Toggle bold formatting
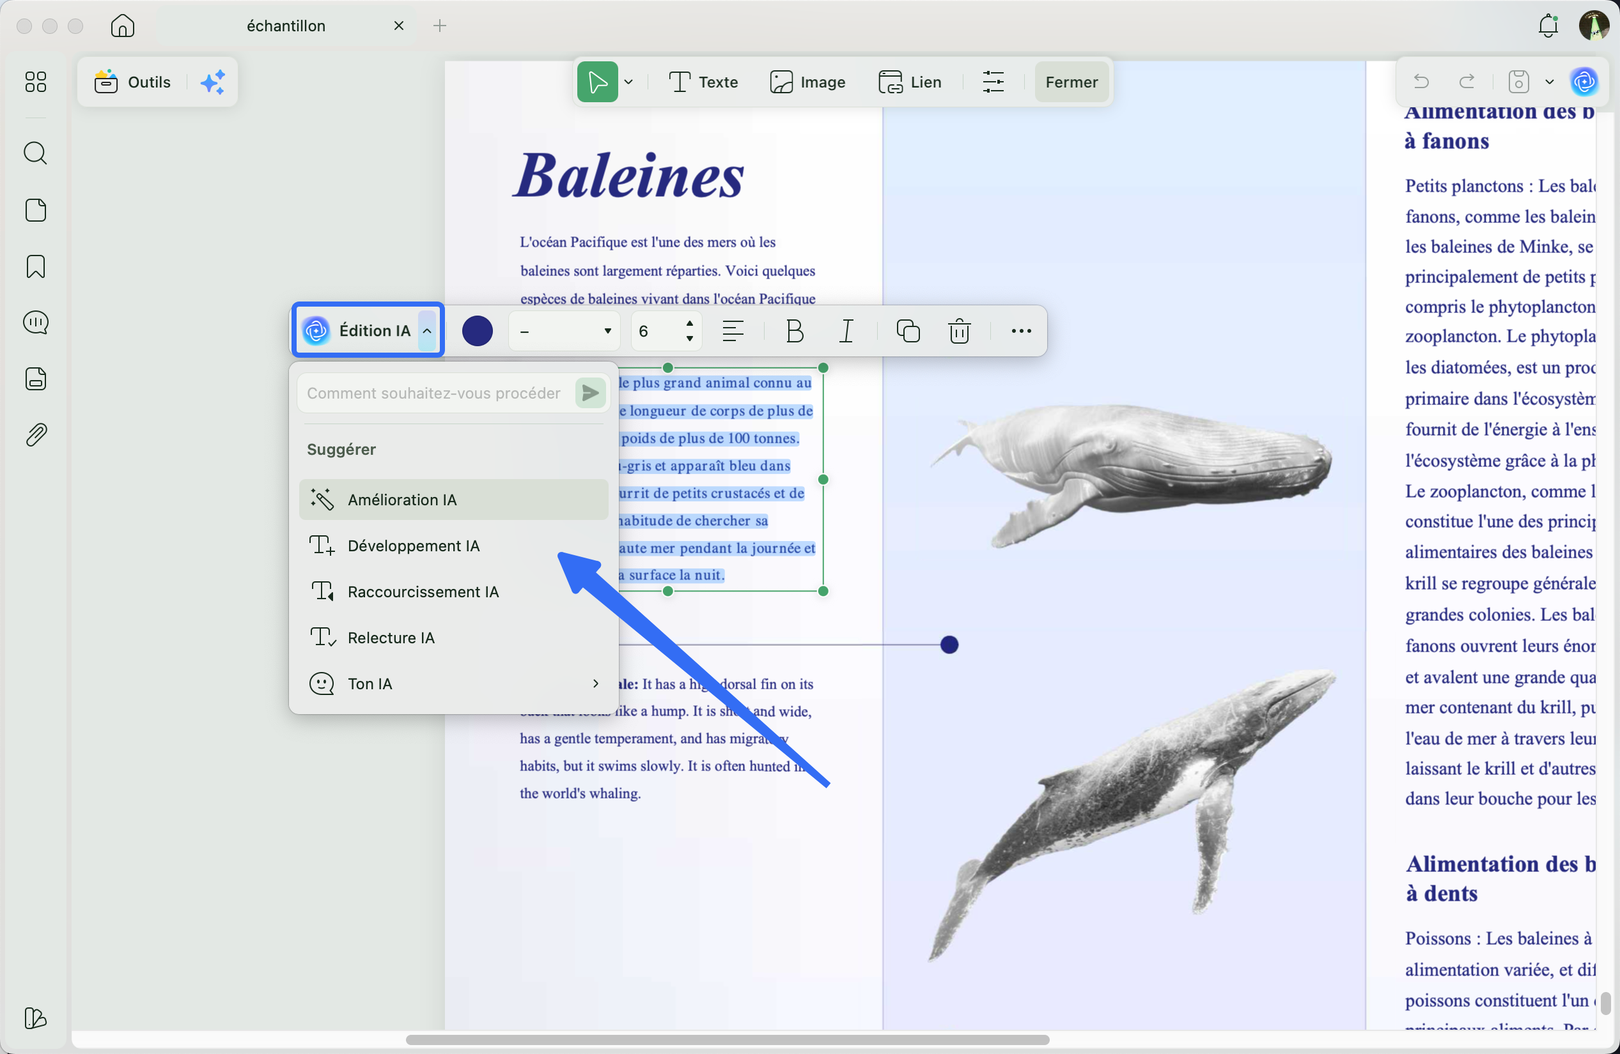Image resolution: width=1620 pixels, height=1054 pixels. [795, 331]
